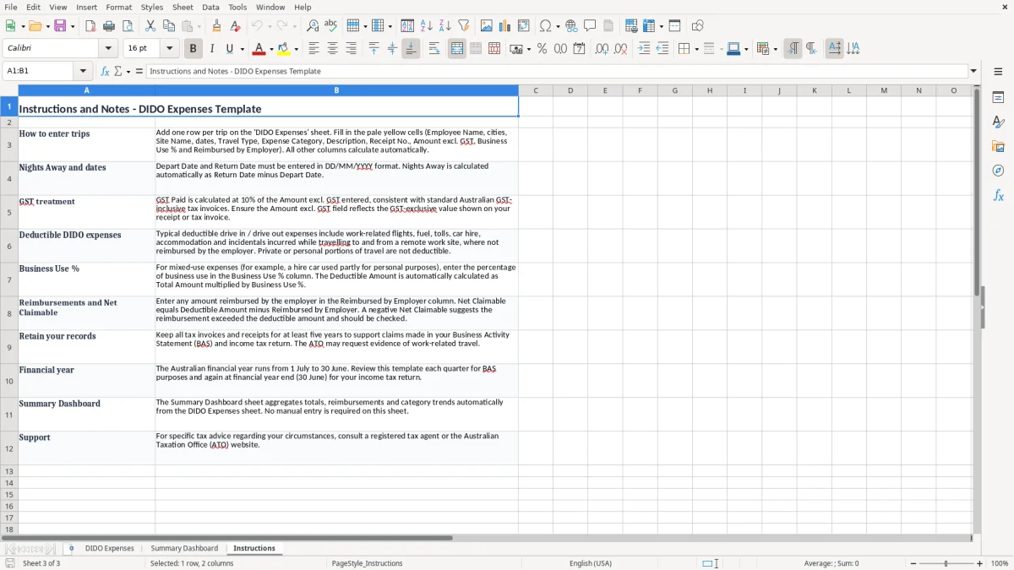
Task: Click the Draw Shapes icon
Action: coord(698,26)
